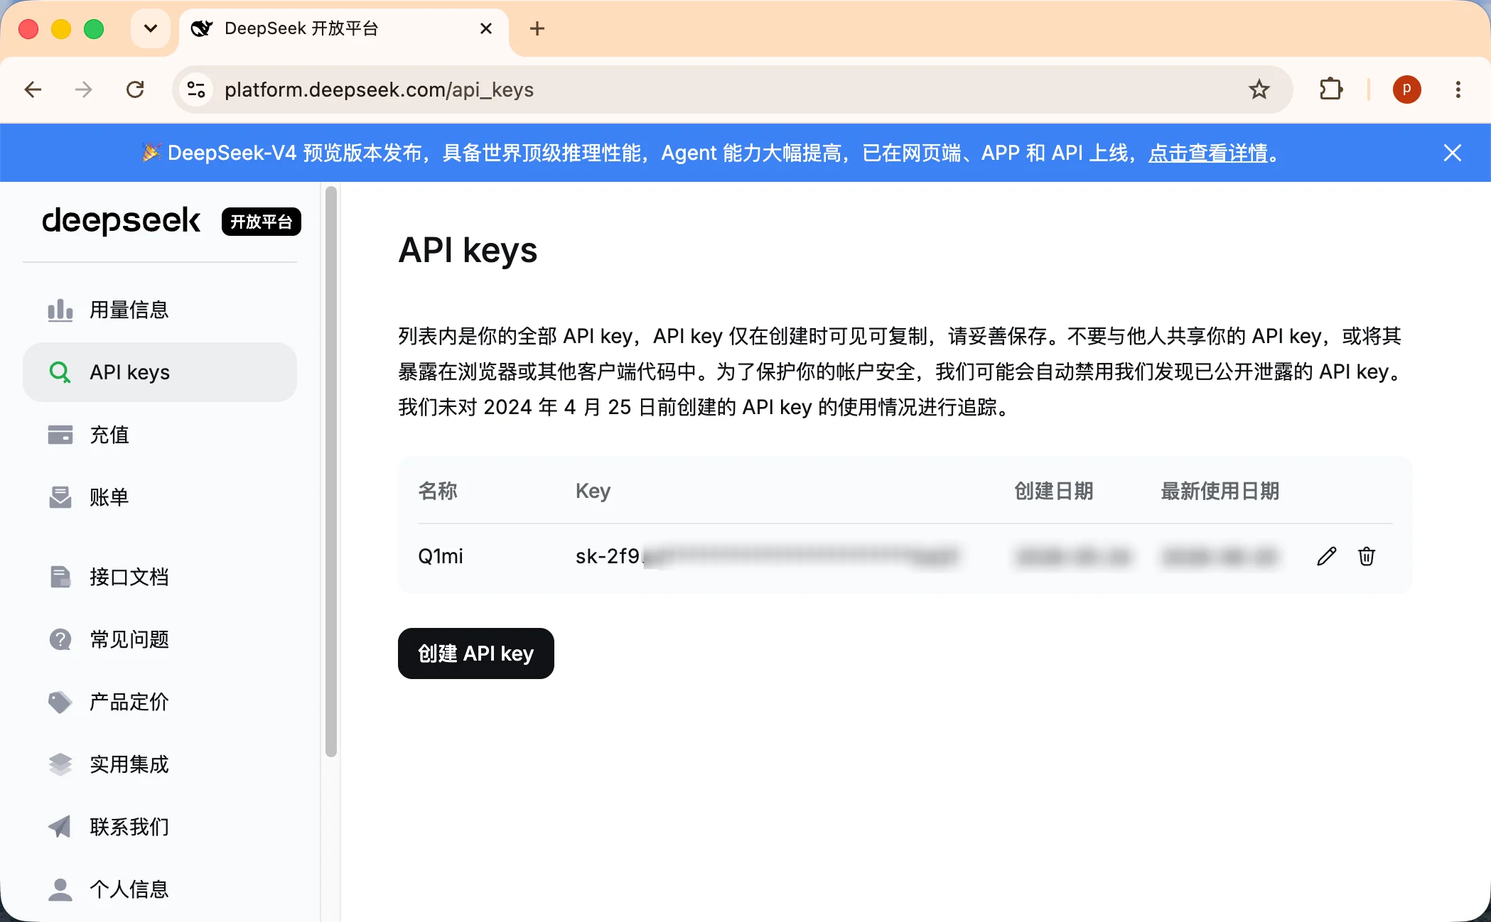The width and height of the screenshot is (1491, 922).
Task: Click the blurred last-used date of Q1mi
Action: tap(1220, 556)
